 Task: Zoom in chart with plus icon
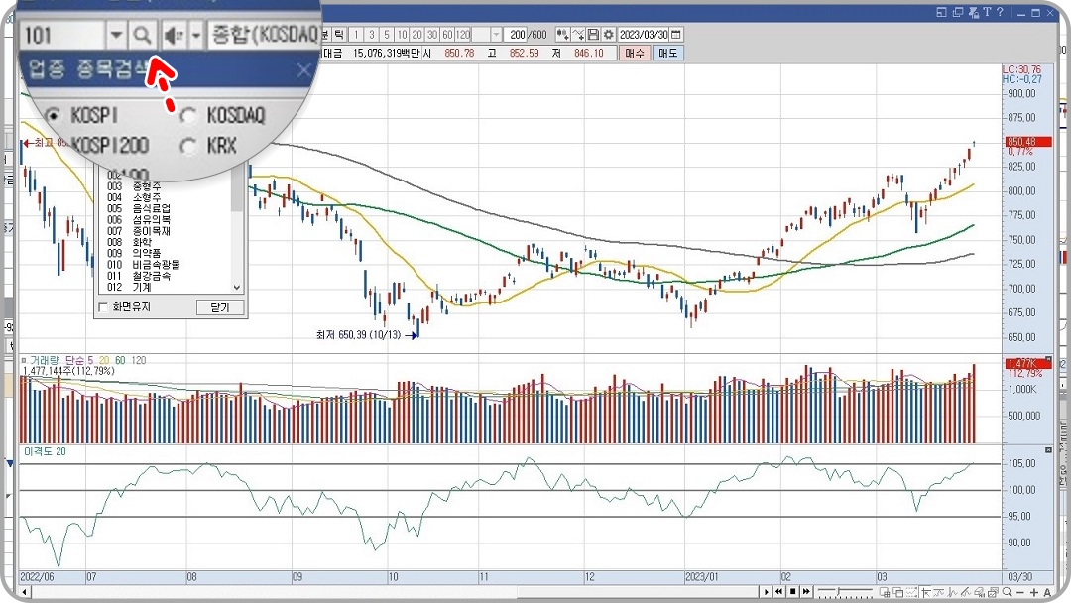pos(1034,593)
